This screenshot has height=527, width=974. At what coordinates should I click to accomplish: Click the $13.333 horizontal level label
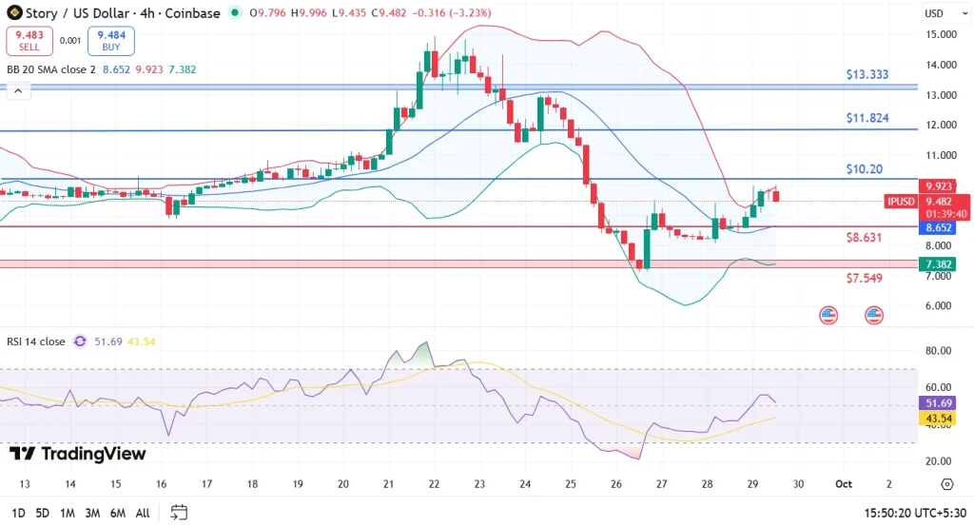[x=868, y=74]
